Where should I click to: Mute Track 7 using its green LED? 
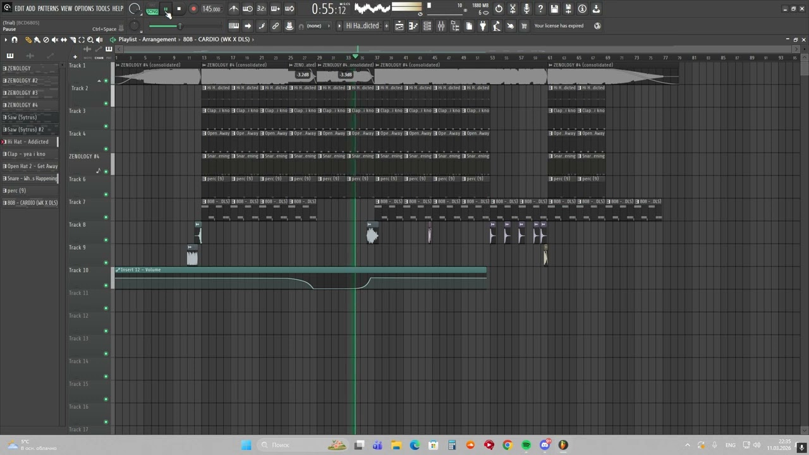pos(106,217)
